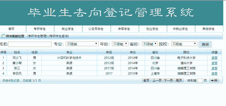Go to the 就业学生 menu
The height and width of the screenshot is (106, 226).
[68, 29]
